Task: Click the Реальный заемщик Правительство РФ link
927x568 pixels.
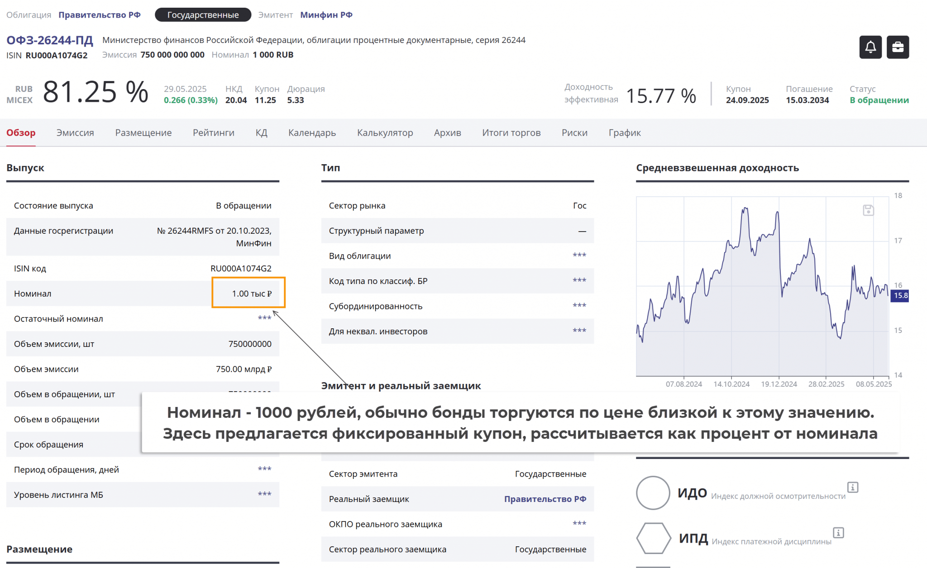Action: click(x=545, y=499)
